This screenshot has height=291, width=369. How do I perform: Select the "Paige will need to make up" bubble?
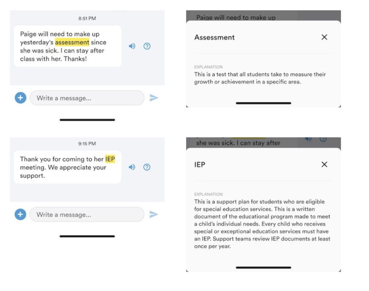[67, 46]
